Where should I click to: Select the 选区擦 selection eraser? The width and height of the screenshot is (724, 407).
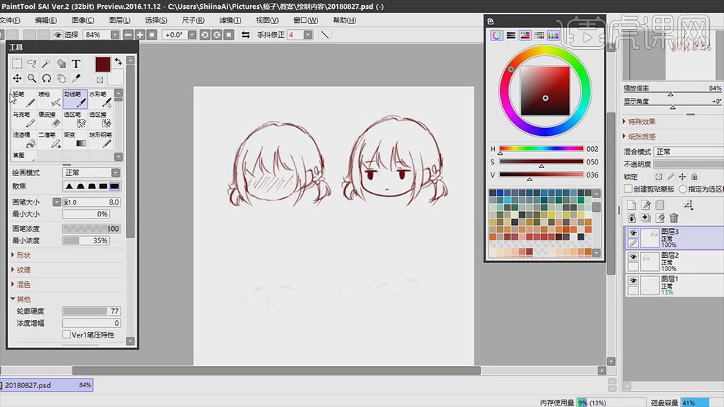click(x=100, y=119)
